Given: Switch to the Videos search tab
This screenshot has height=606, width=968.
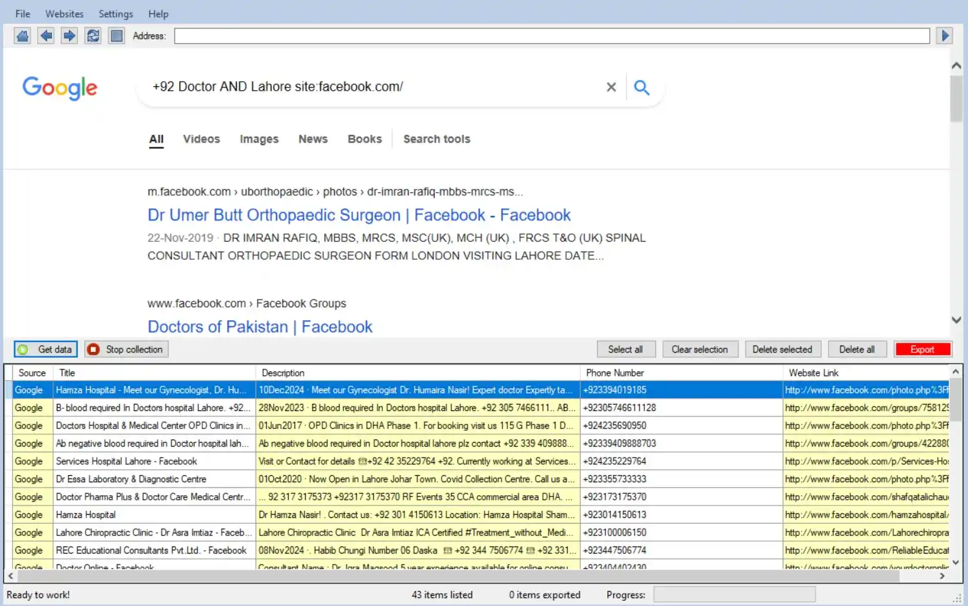Looking at the screenshot, I should tap(201, 139).
